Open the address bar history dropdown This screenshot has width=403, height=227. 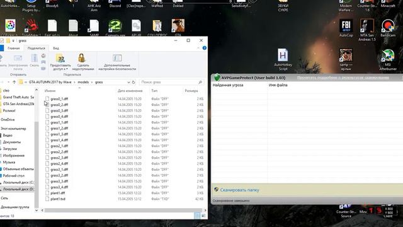pyautogui.click(x=128, y=82)
